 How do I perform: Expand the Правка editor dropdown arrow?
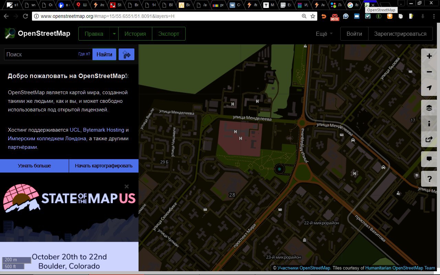[114, 34]
